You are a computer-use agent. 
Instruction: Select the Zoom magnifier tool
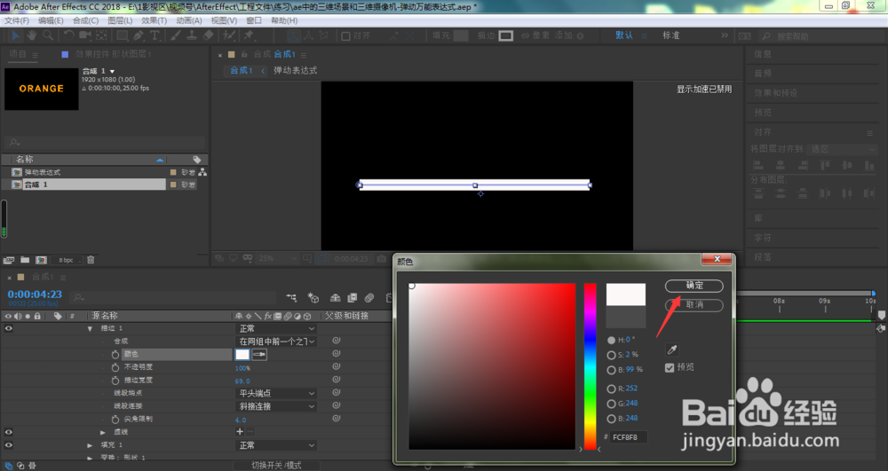[48, 35]
